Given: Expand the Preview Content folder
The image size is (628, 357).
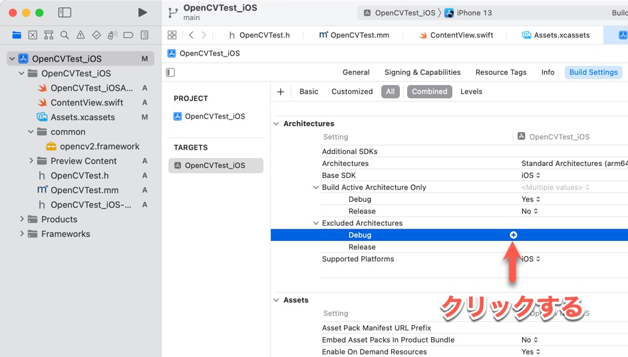Looking at the screenshot, I should 31,161.
